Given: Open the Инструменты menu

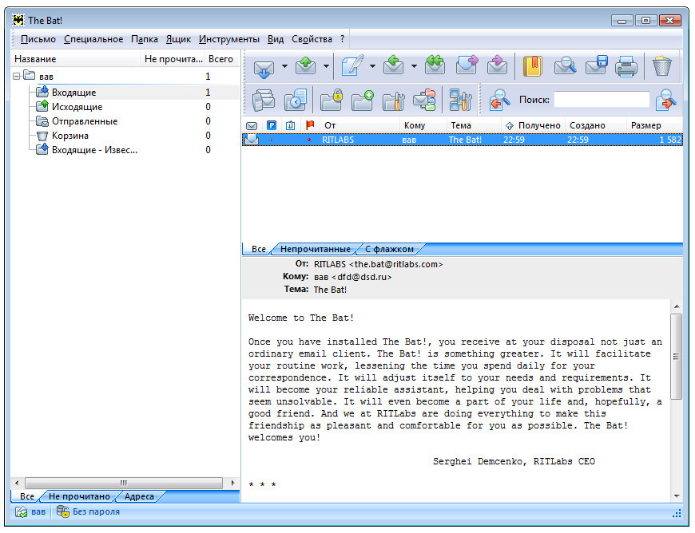Looking at the screenshot, I should [229, 39].
